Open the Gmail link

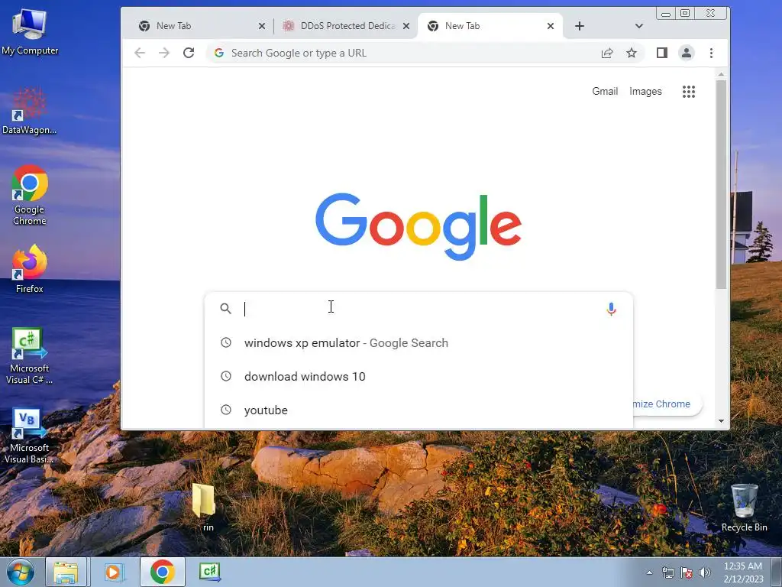(605, 92)
